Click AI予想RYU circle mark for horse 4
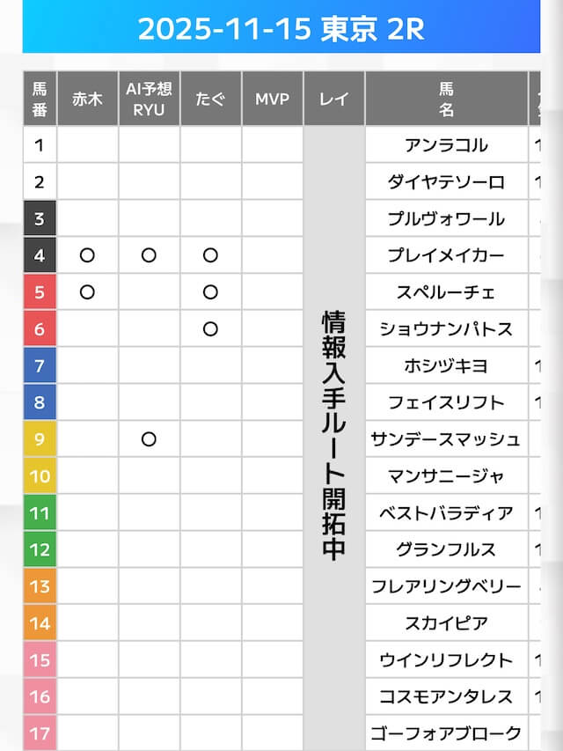This screenshot has width=563, height=751. (149, 255)
